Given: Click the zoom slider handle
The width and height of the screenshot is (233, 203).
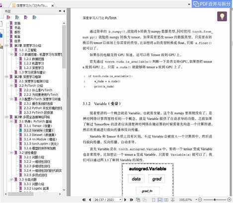Looking at the screenshot, I should tap(215, 200).
